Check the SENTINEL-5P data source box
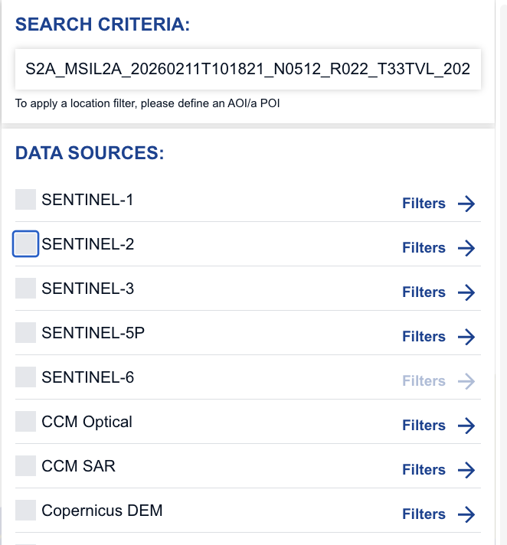Viewport: 507px width, 545px height. click(26, 333)
